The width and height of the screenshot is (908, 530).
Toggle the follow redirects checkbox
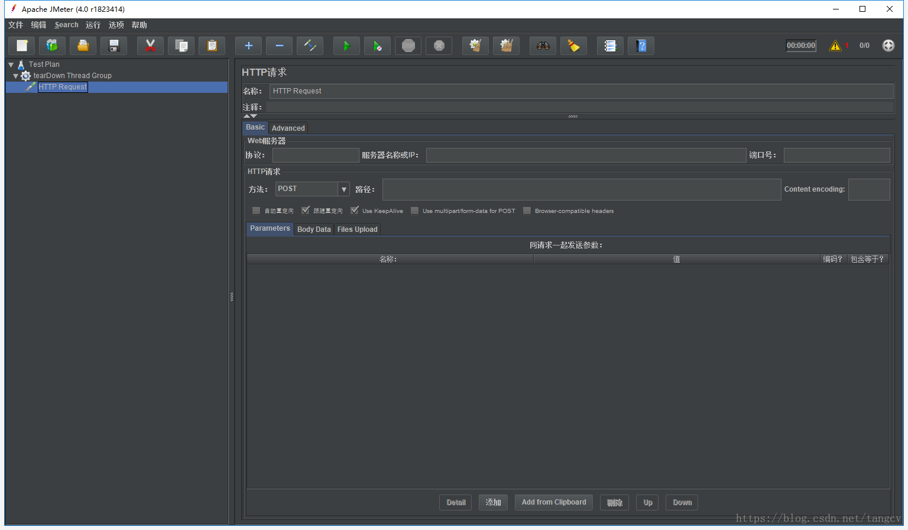tap(306, 211)
